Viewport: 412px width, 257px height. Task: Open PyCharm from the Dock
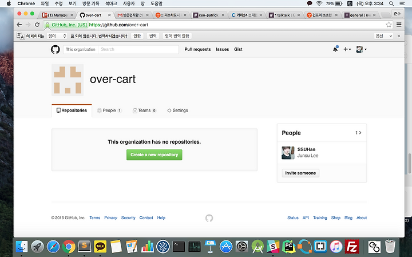tap(289, 247)
